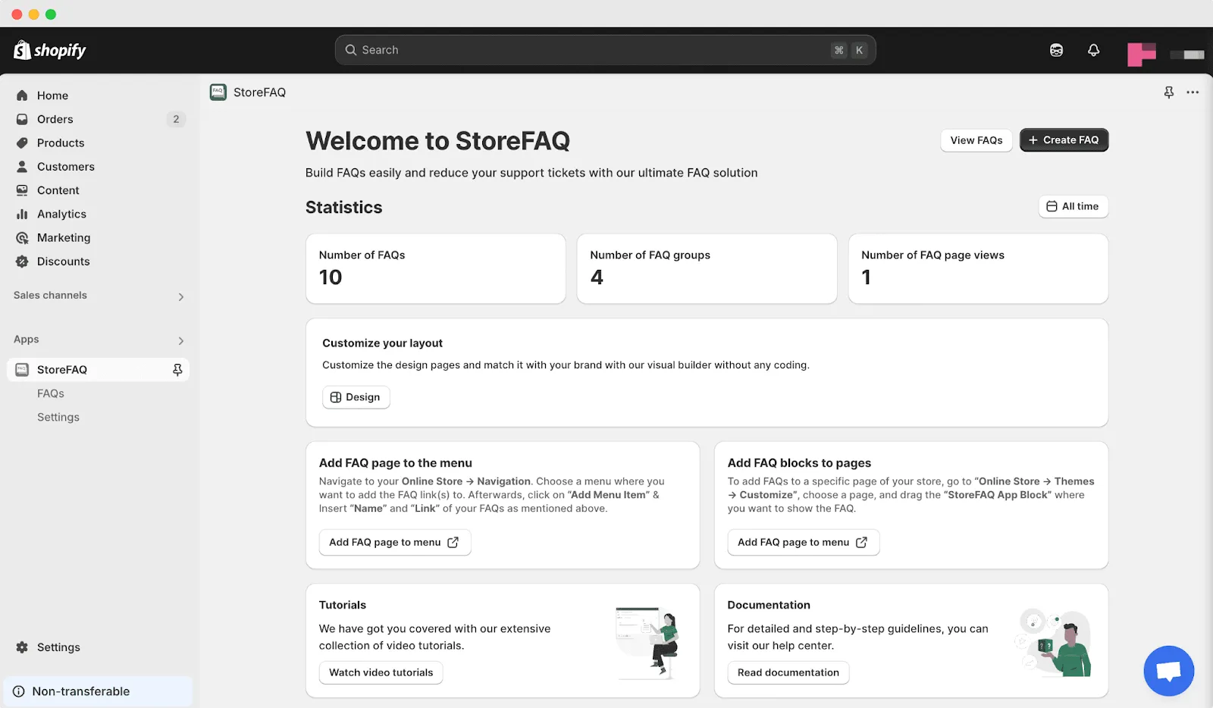Click the Create FAQ button
Screen dimensions: 1213x708
tap(1064, 140)
